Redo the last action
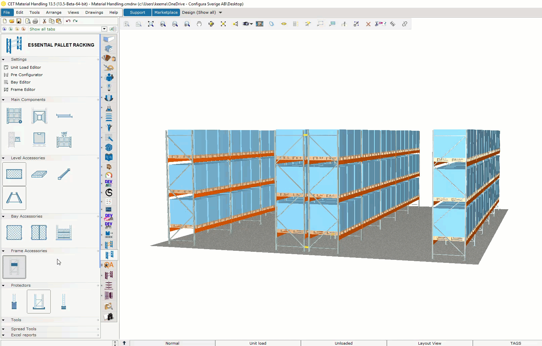 tap(75, 21)
